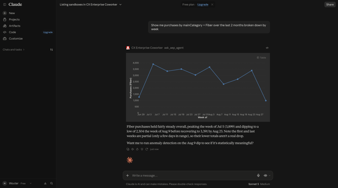Add an attachment with the plus icon
Image resolution: width=338 pixels, height=188 pixels.
coord(128,175)
